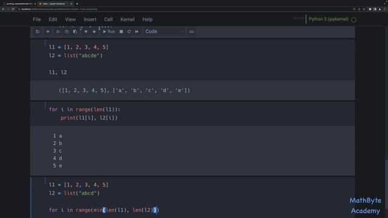This screenshot has height=218, width=388.
Task: Reload the page in the browser
Action: pos(13,9)
